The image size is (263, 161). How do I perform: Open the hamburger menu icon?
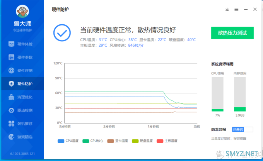click(236, 9)
